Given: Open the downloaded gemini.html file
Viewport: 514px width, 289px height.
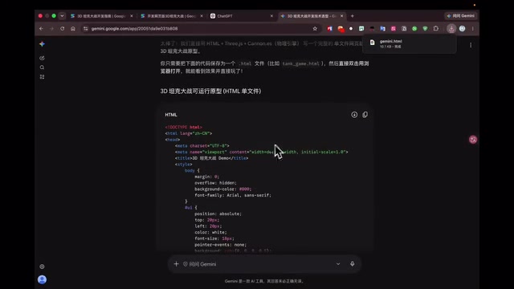Looking at the screenshot, I should 409,43.
